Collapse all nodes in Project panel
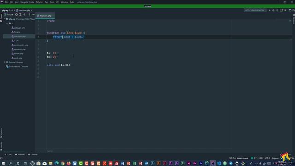Image resolution: width=295 pixels, height=166 pixels. click(x=24, y=14)
